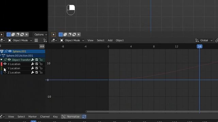Image resolution: width=218 pixels, height=122 pixels.
Task: Choose 'subtract selection' mode in right viewport
Action: tap(69, 35)
